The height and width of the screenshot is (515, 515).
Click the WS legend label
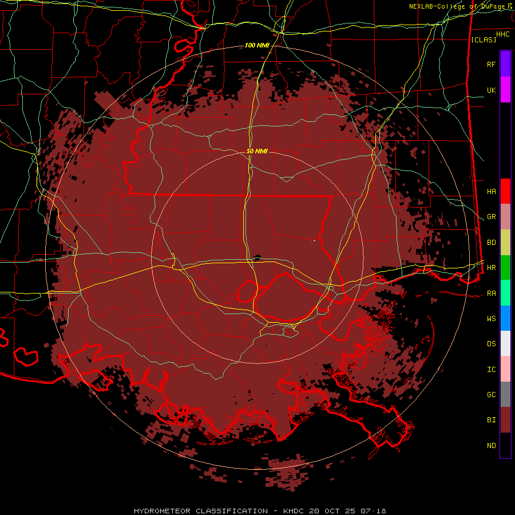click(x=491, y=318)
